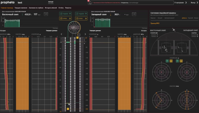This screenshot has height=113, width=199.
Task: Click the hoist wheel showing 1,7
Action: click(x=74, y=28)
